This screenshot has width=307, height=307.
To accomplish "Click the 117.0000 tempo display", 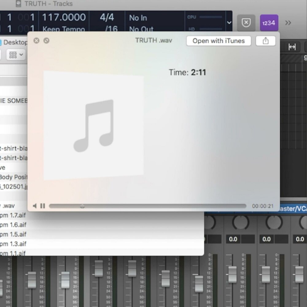I will (64, 17).
